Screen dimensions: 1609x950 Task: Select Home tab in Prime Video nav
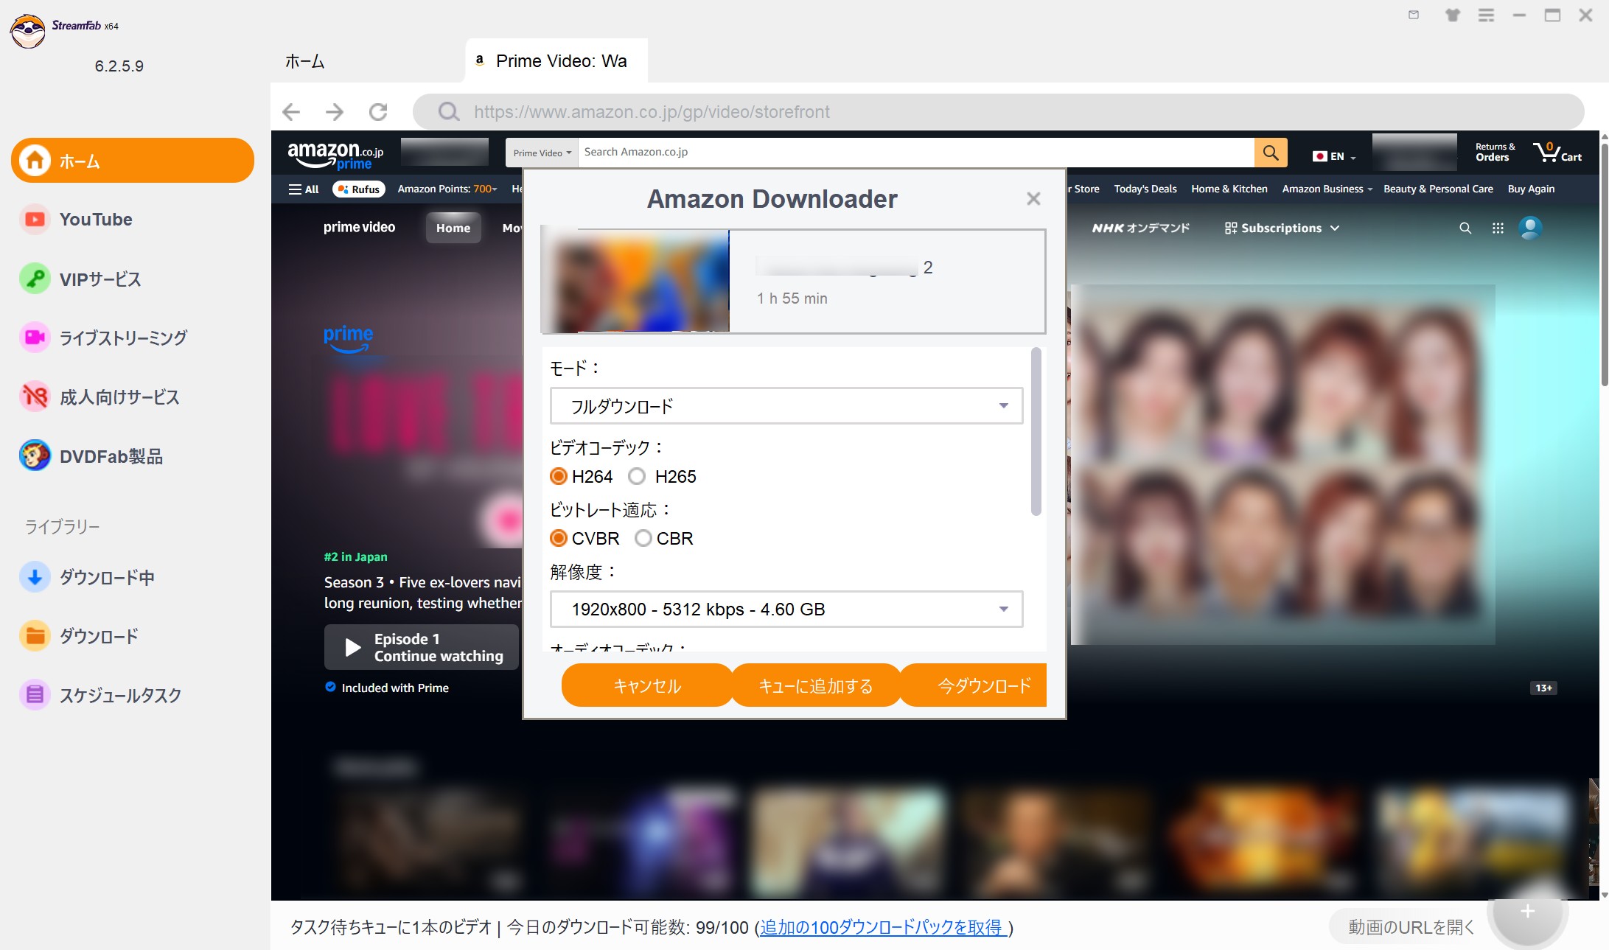click(453, 228)
